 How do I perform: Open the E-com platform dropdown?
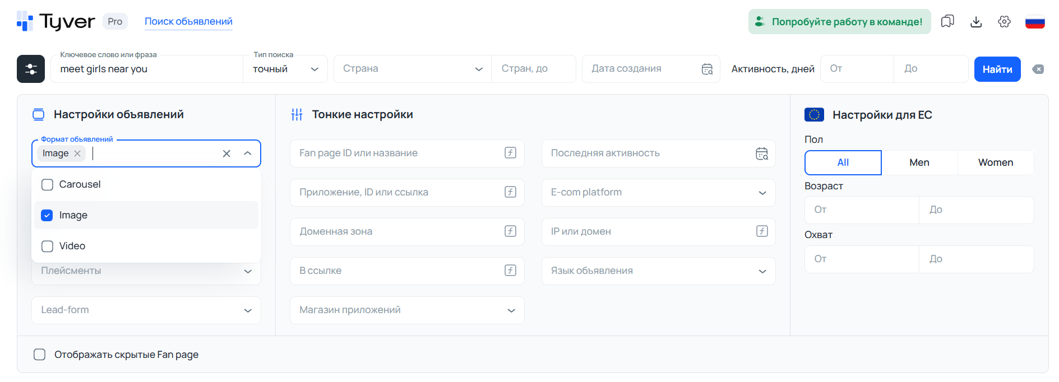point(659,193)
